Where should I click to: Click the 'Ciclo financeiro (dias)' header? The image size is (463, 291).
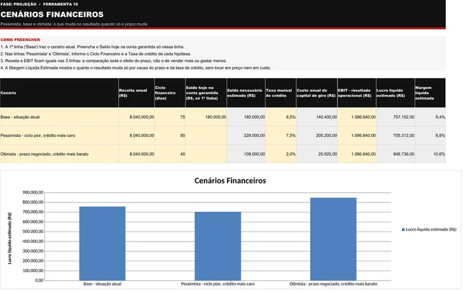(x=170, y=93)
